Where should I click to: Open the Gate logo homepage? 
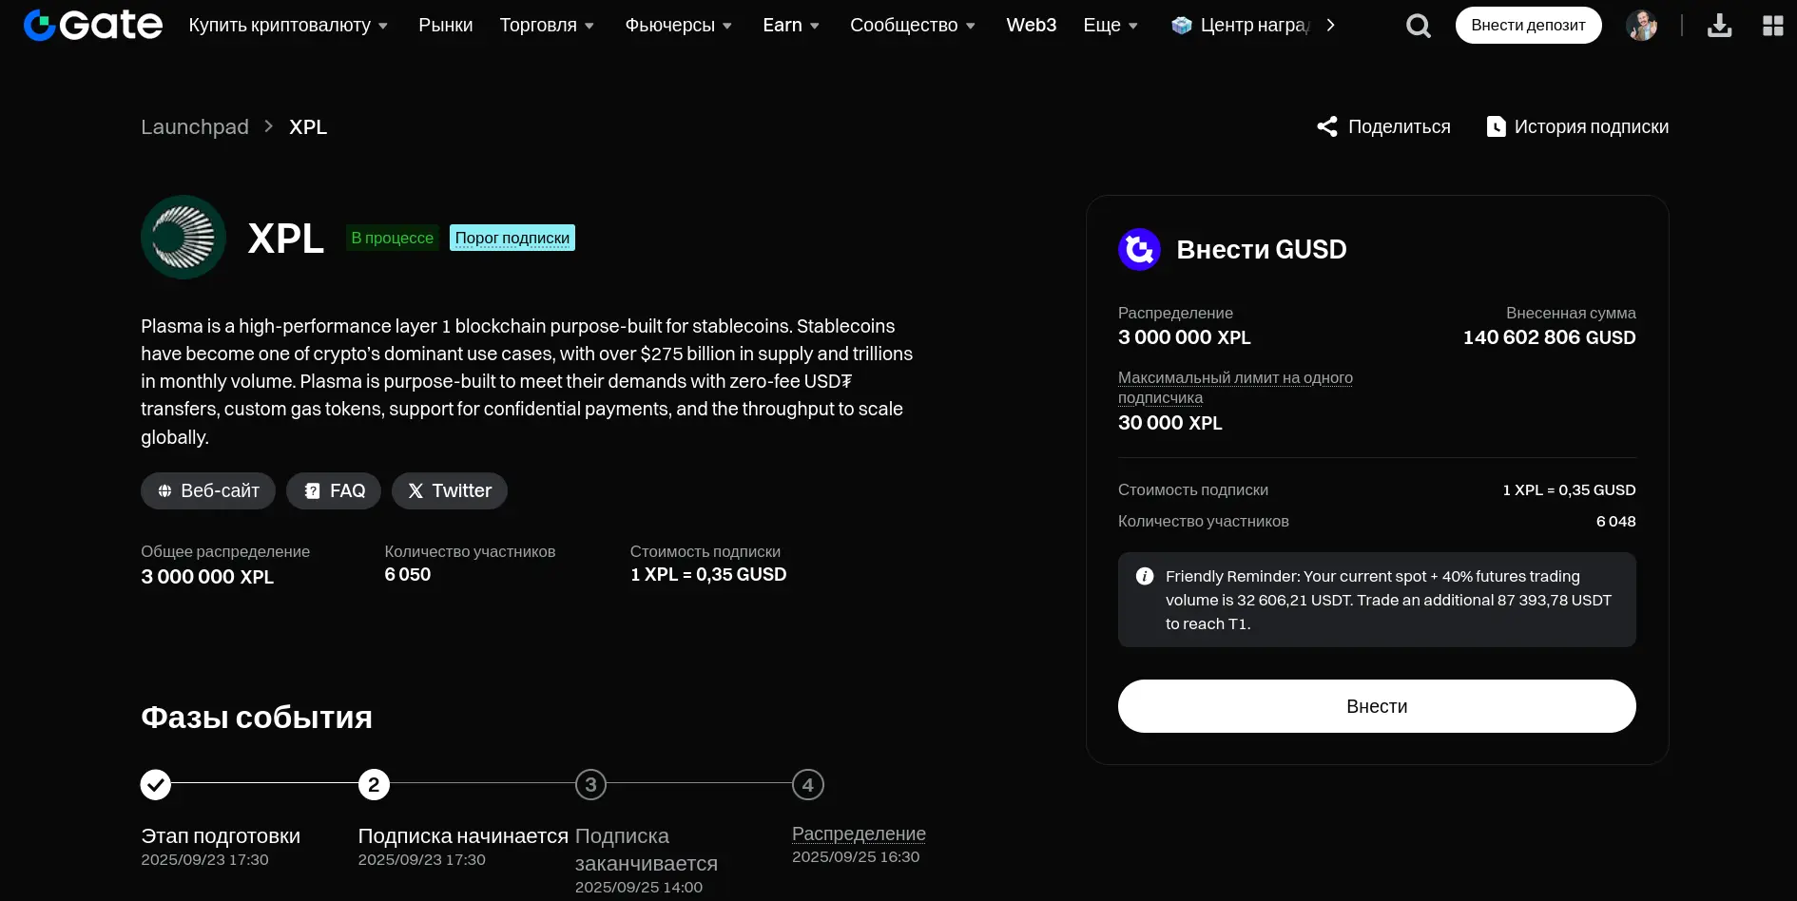(92, 25)
